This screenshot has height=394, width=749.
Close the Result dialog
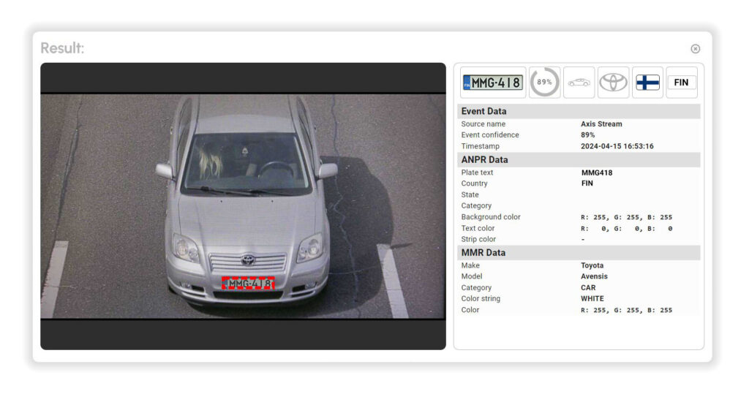695,49
